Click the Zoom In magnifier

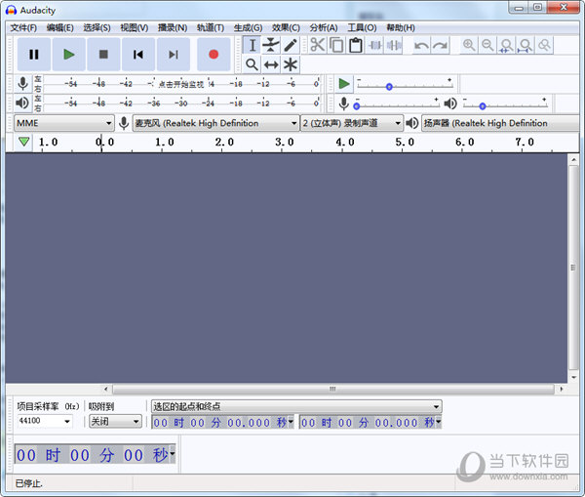coord(469,45)
